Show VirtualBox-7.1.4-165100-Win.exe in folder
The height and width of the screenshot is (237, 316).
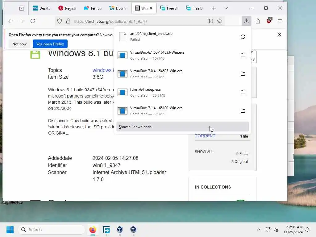[x=243, y=111]
